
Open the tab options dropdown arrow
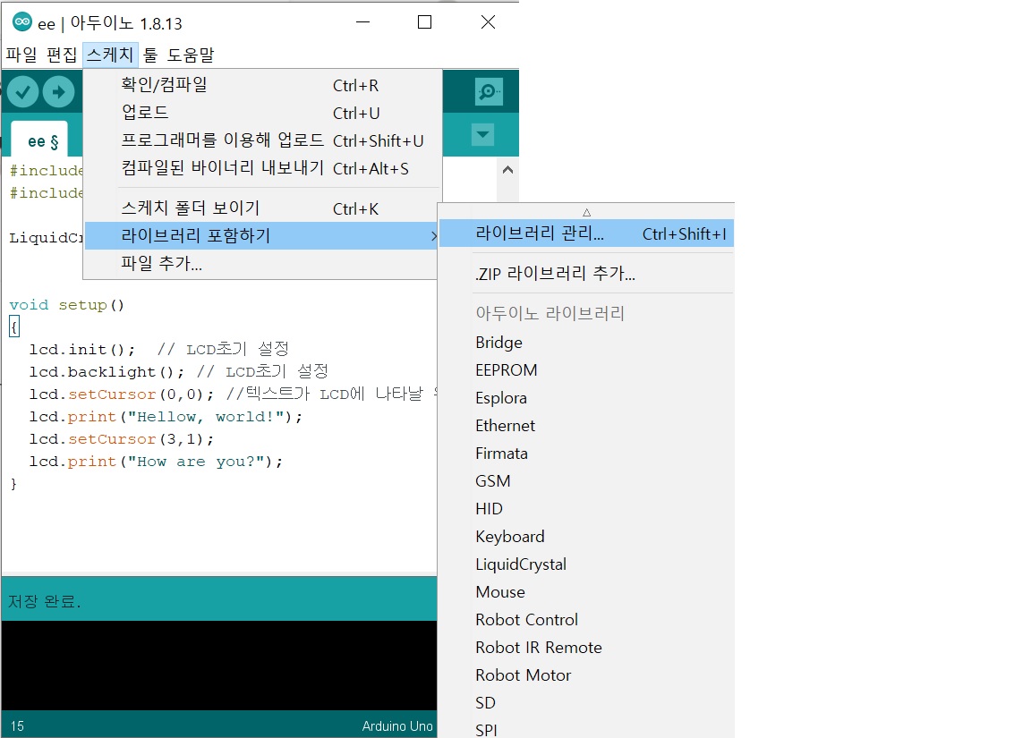pos(482,135)
